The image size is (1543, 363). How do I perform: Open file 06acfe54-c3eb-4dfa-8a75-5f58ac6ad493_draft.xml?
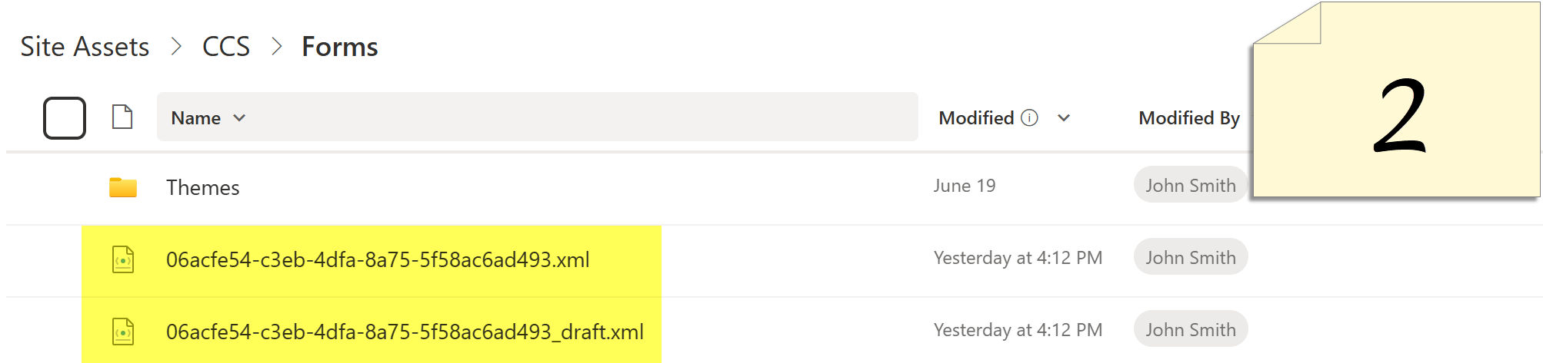coord(405,332)
